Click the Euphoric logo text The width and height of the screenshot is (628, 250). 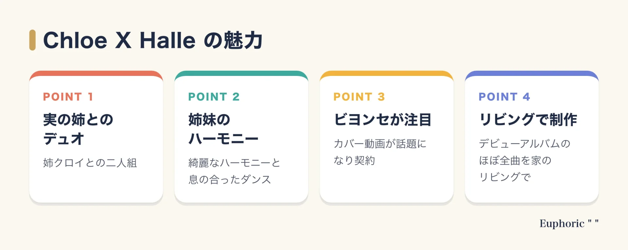(569, 223)
